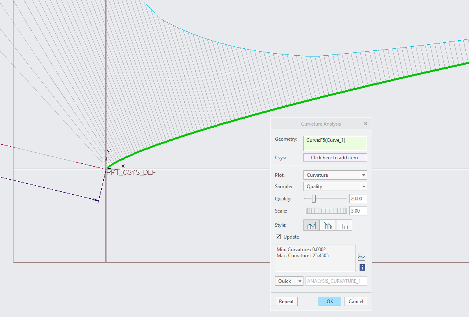
Task: Select the Geometry collector showing Curve:F5
Action: coord(335,143)
